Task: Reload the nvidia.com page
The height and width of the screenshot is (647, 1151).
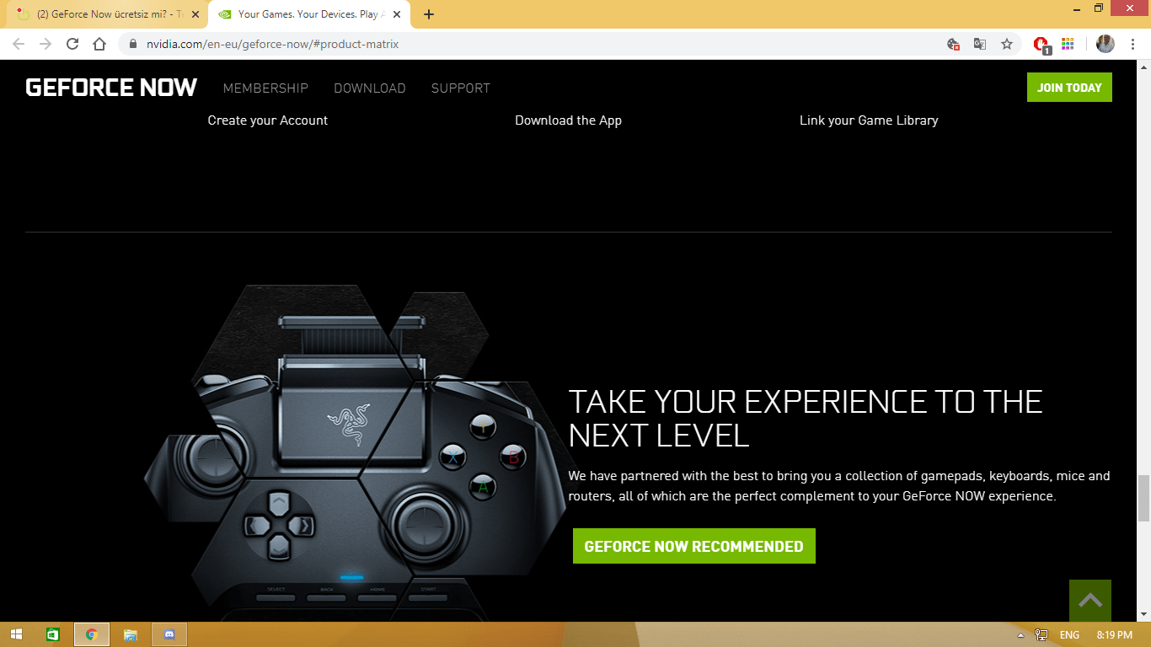Action: pyautogui.click(x=72, y=44)
